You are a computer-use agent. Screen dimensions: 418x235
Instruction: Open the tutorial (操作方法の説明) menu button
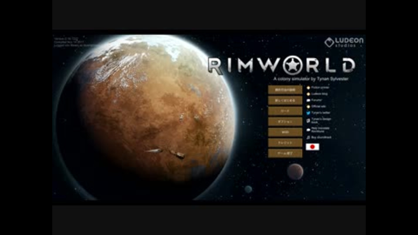click(285, 90)
